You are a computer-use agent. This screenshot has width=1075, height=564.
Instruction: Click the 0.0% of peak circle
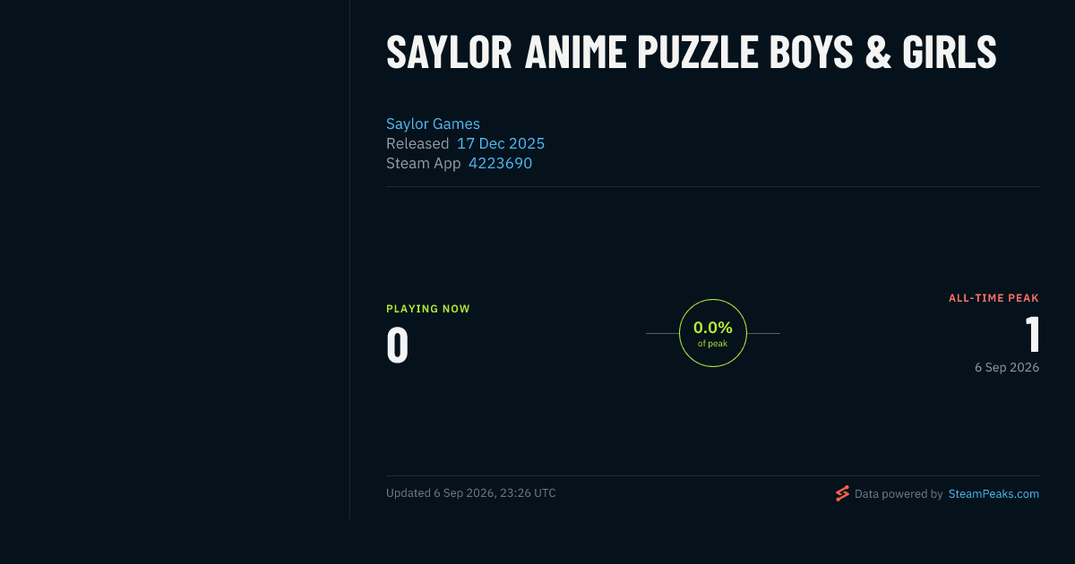(x=713, y=333)
